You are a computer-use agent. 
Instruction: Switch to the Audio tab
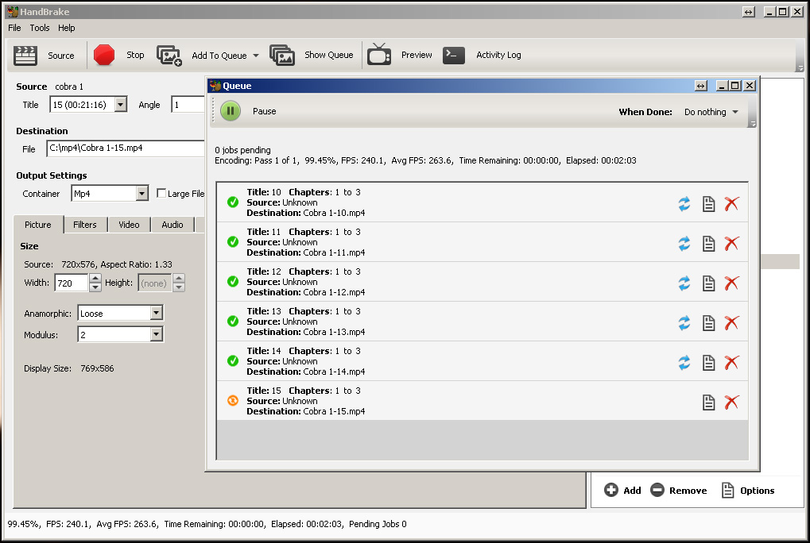(172, 225)
